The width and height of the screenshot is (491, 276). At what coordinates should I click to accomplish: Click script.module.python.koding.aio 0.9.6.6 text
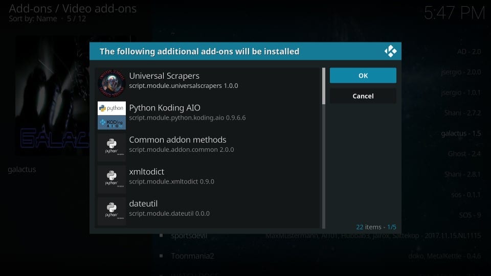pyautogui.click(x=187, y=118)
